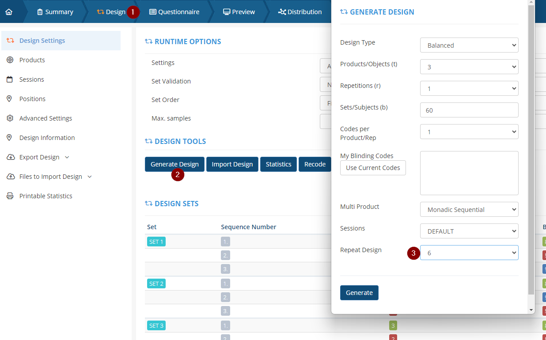The image size is (546, 340).
Task: Switch to the Questionnaire tab
Action: tap(174, 12)
